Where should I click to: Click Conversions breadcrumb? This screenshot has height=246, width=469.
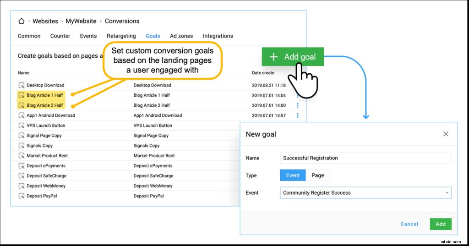coord(122,21)
